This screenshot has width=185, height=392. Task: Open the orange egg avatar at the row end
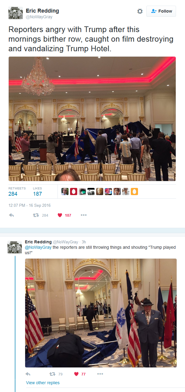pos(134,192)
